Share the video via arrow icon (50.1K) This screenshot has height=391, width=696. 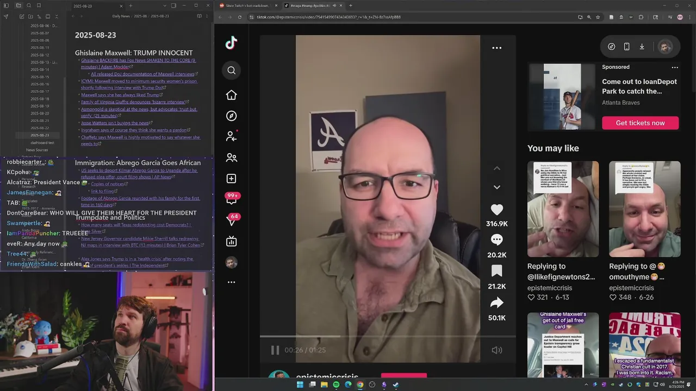click(497, 302)
